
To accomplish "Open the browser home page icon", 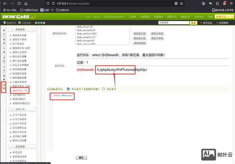I will [26, 3].
